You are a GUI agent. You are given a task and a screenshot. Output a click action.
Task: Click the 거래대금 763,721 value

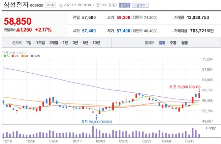198,31
